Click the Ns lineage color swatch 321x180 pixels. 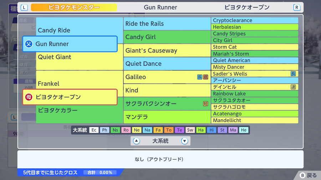115,130
